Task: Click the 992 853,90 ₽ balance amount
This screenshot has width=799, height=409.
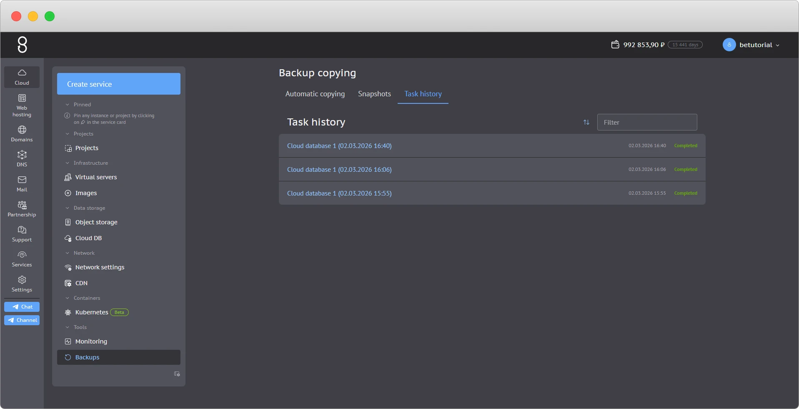Action: pos(644,45)
